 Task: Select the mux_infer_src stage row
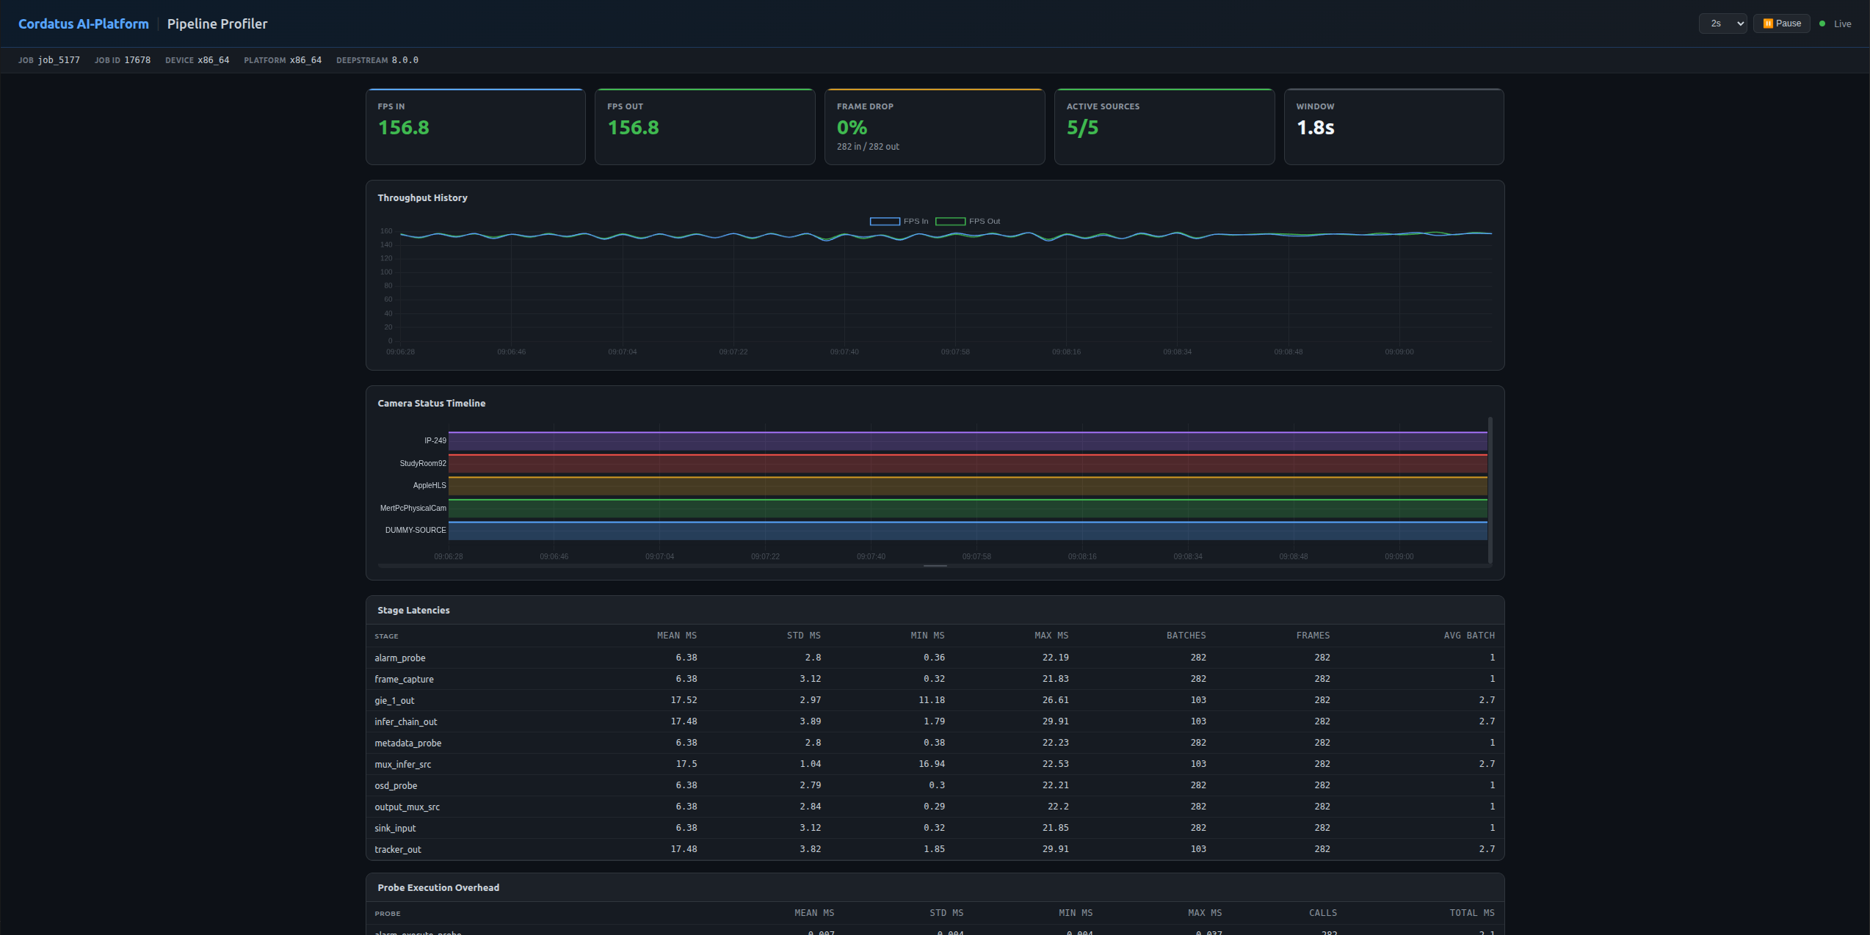pyautogui.click(x=935, y=764)
